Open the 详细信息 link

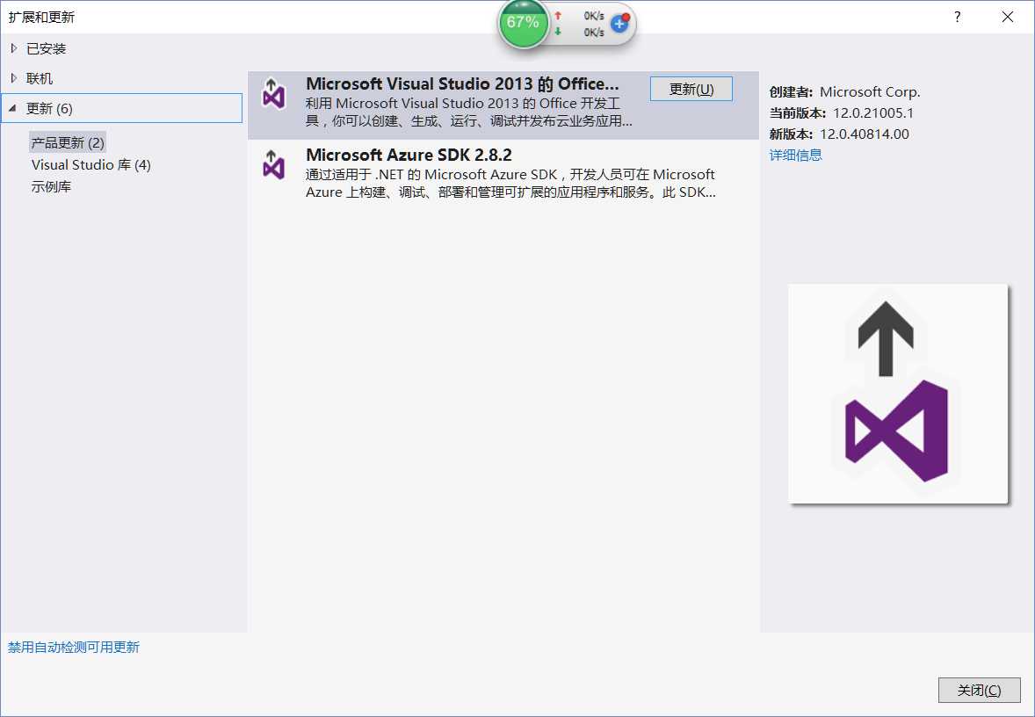pos(795,156)
